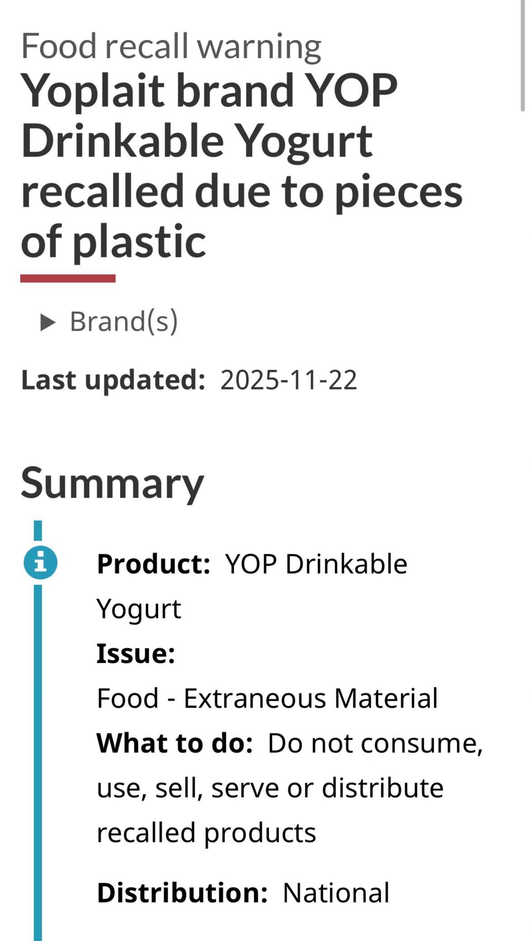Click the red underline bar below title
529x941 pixels.
tap(68, 278)
